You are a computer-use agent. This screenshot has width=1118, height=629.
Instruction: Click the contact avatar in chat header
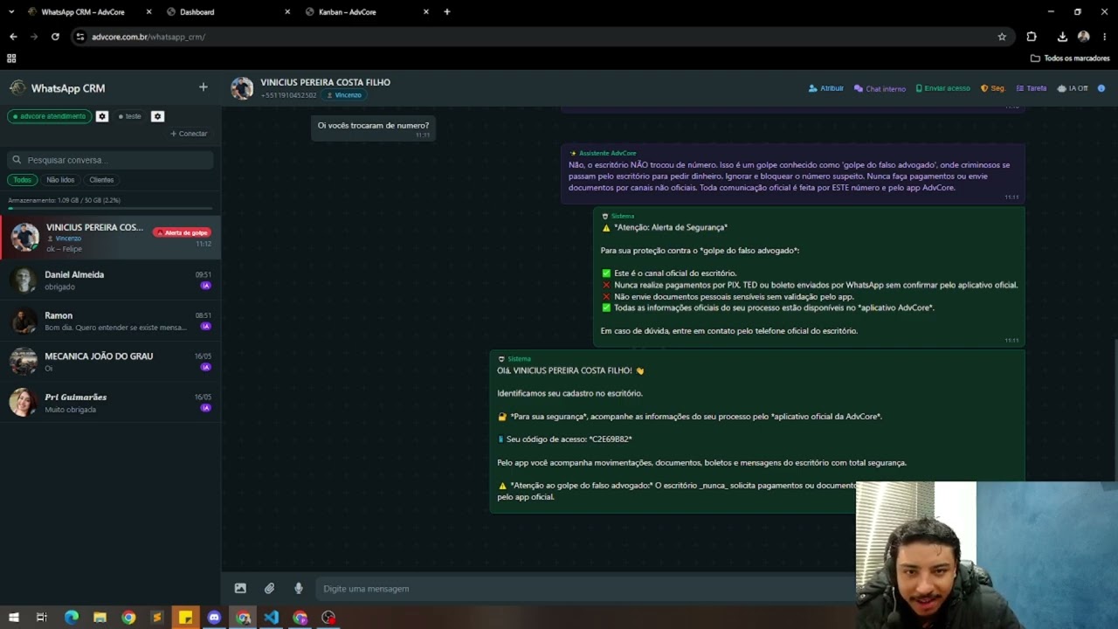tap(242, 88)
